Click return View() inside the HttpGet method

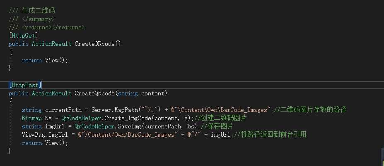(44, 60)
